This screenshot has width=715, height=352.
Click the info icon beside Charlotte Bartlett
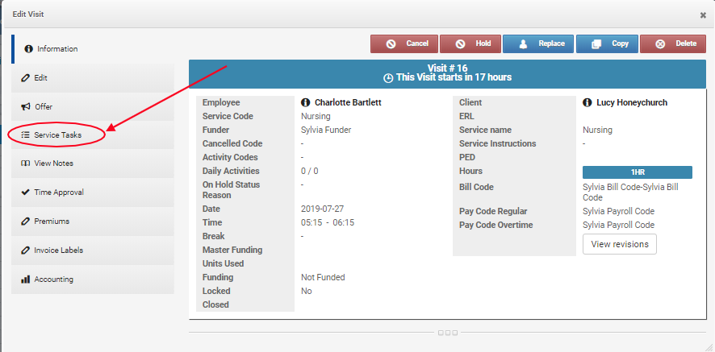(306, 103)
